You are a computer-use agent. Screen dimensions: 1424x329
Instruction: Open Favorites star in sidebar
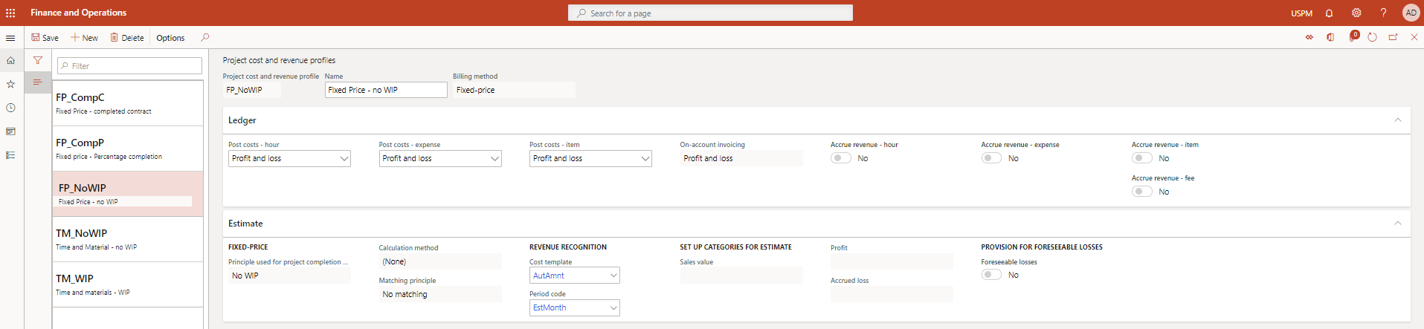[x=10, y=84]
